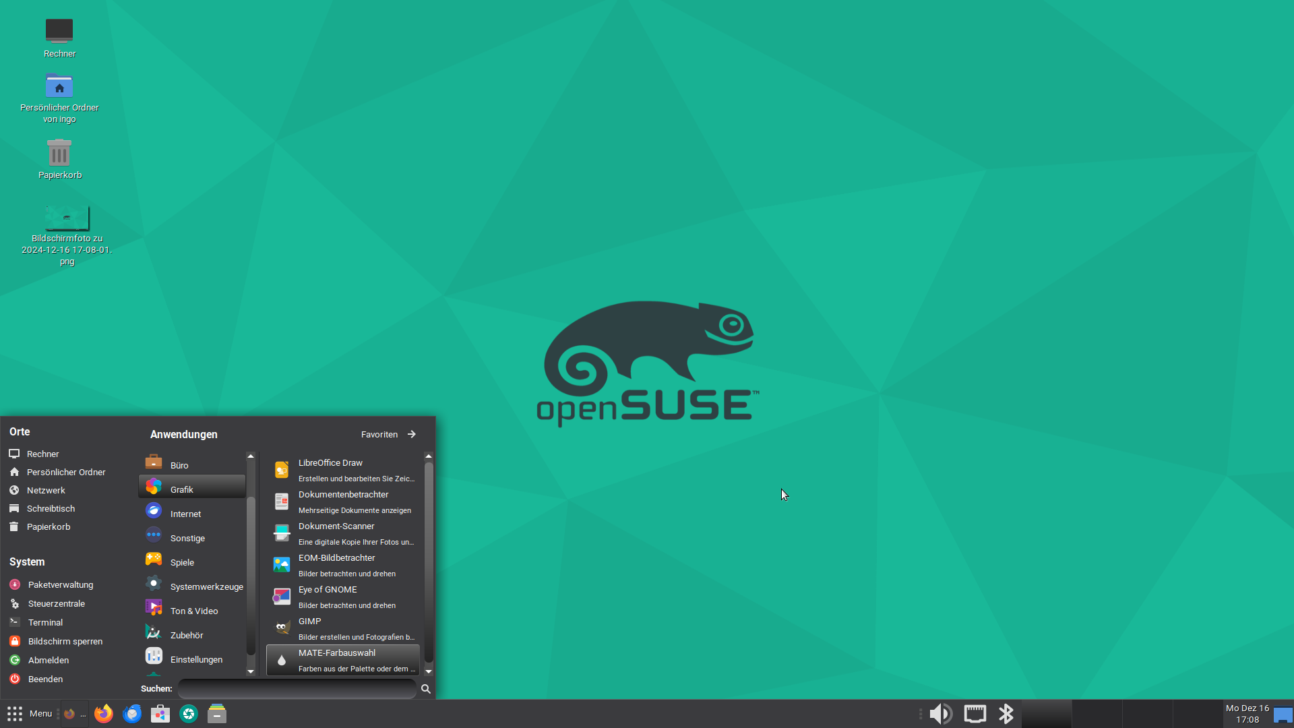Launch MATE-Farbauswahl from the application list
The height and width of the screenshot is (728, 1294).
point(343,661)
